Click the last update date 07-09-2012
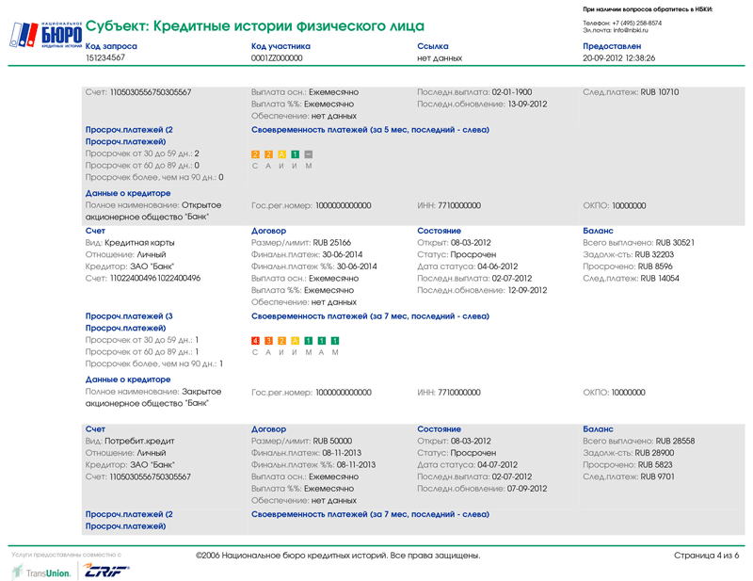 coord(526,489)
